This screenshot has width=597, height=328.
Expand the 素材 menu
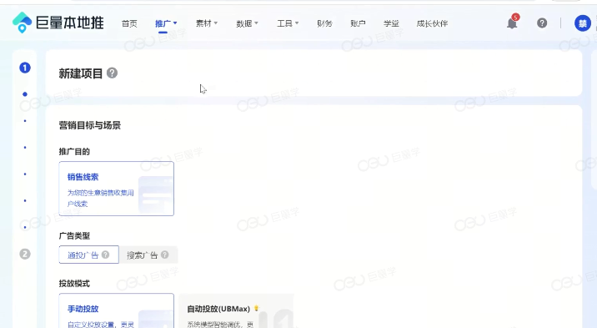(x=207, y=23)
